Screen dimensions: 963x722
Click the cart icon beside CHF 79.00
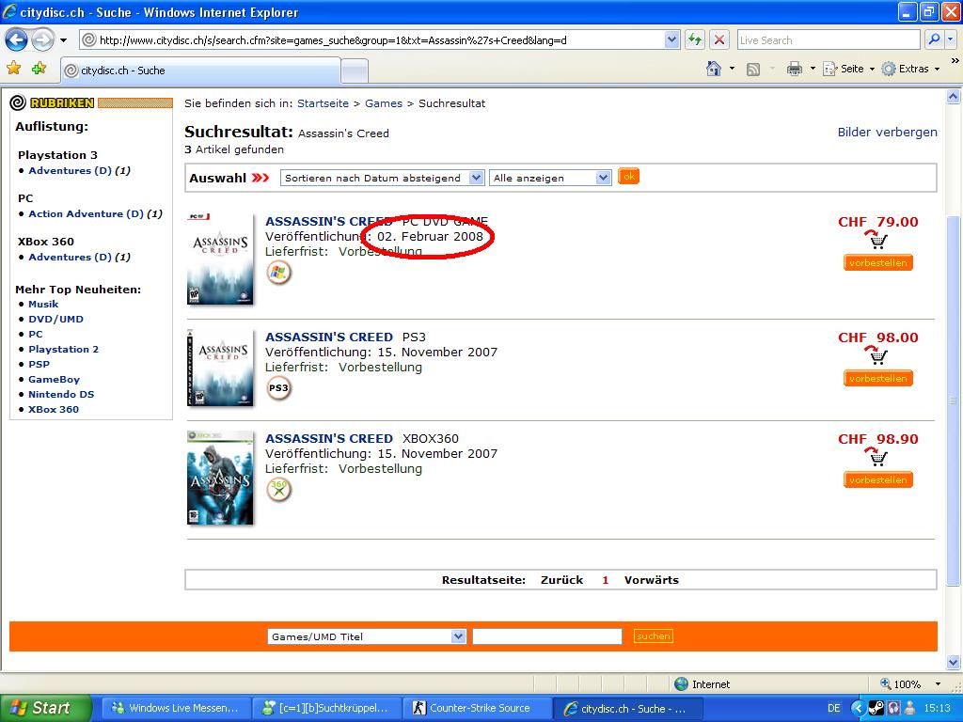(877, 240)
